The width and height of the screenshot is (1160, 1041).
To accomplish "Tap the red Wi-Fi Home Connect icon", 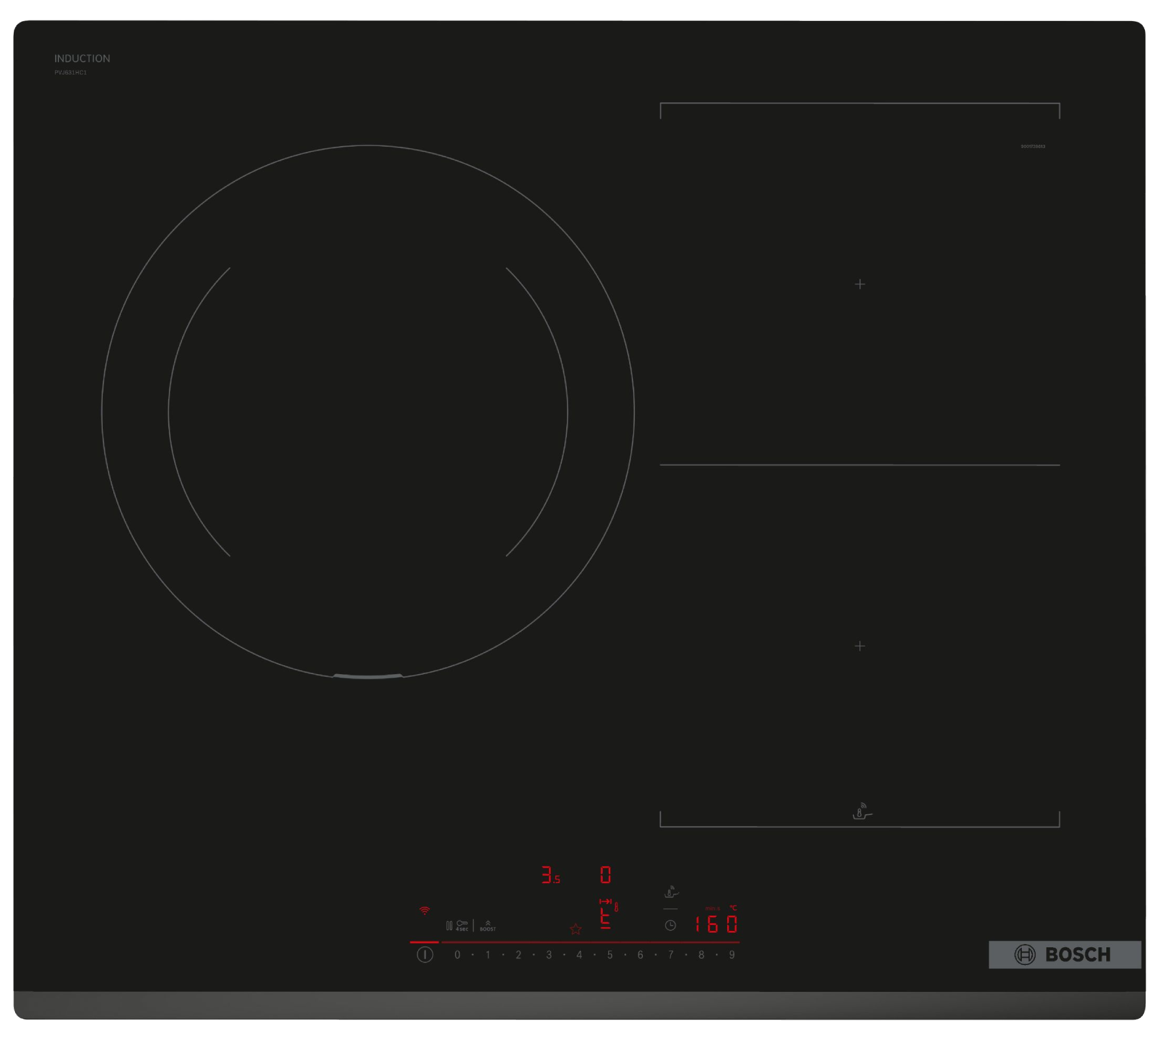I will pyautogui.click(x=424, y=911).
